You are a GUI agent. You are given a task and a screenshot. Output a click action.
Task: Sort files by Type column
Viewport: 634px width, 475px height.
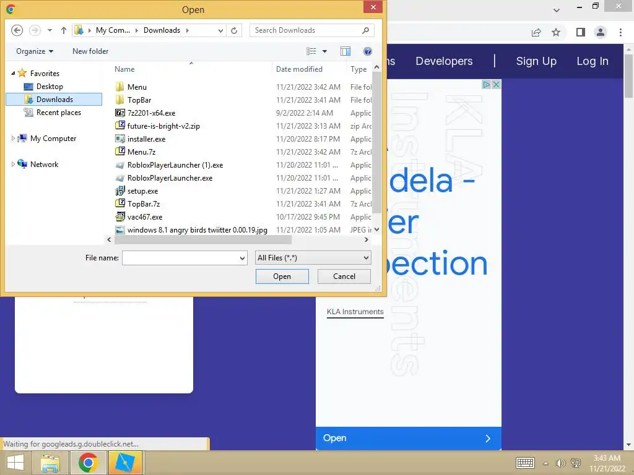[x=359, y=69]
